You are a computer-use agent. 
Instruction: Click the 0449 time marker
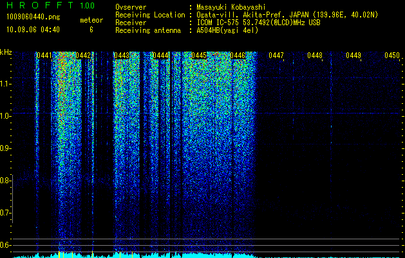(353, 55)
